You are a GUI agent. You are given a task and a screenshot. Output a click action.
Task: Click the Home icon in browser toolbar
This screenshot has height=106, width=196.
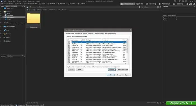(27, 10)
